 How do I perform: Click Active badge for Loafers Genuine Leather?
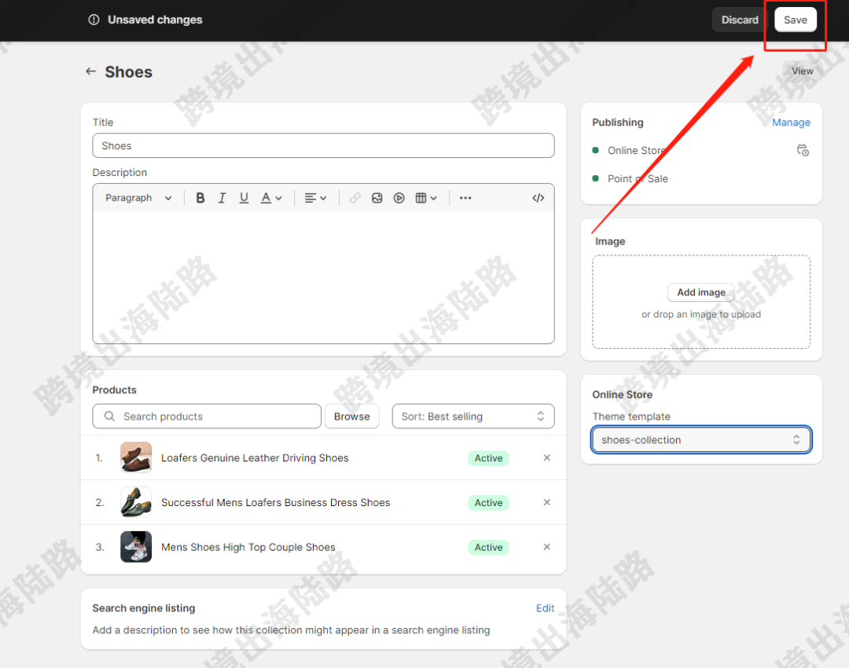(x=488, y=458)
